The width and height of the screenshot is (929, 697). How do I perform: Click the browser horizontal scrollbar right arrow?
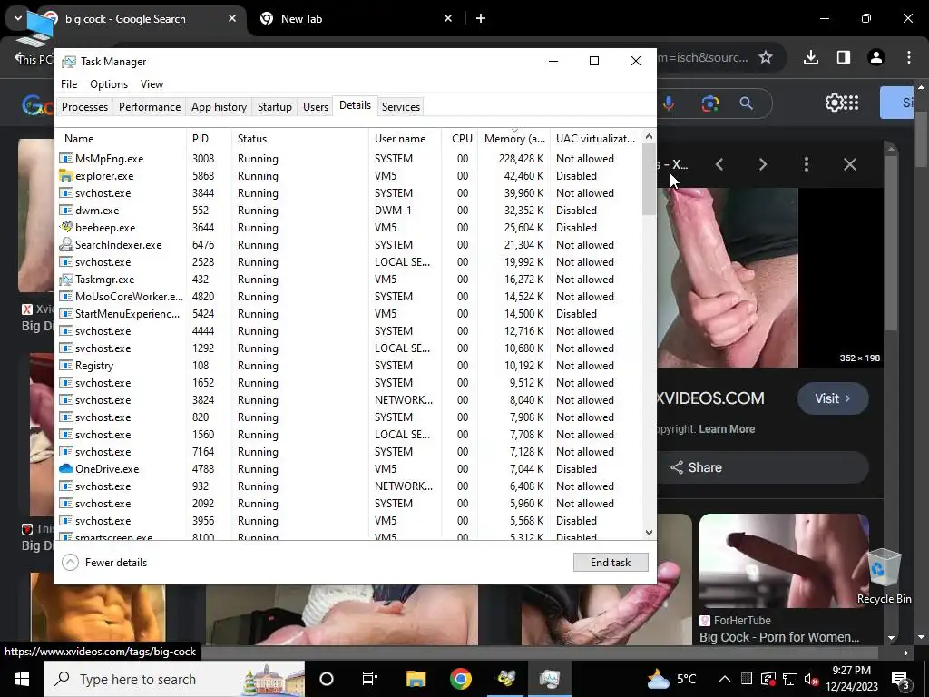click(x=906, y=653)
